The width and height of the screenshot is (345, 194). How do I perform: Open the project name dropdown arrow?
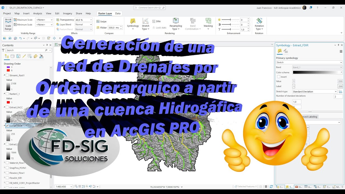[x=43, y=8]
